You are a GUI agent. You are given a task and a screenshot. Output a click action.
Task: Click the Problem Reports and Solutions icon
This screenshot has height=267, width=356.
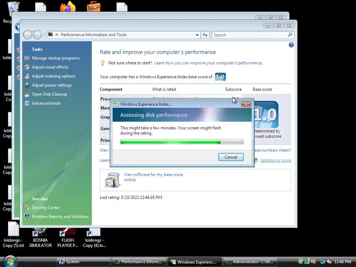[x=27, y=217]
